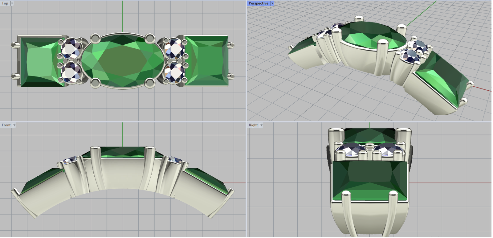Click the upper-right prong of oval gem in Top view
The height and width of the screenshot is (238, 493).
pyautogui.click(x=150, y=39)
